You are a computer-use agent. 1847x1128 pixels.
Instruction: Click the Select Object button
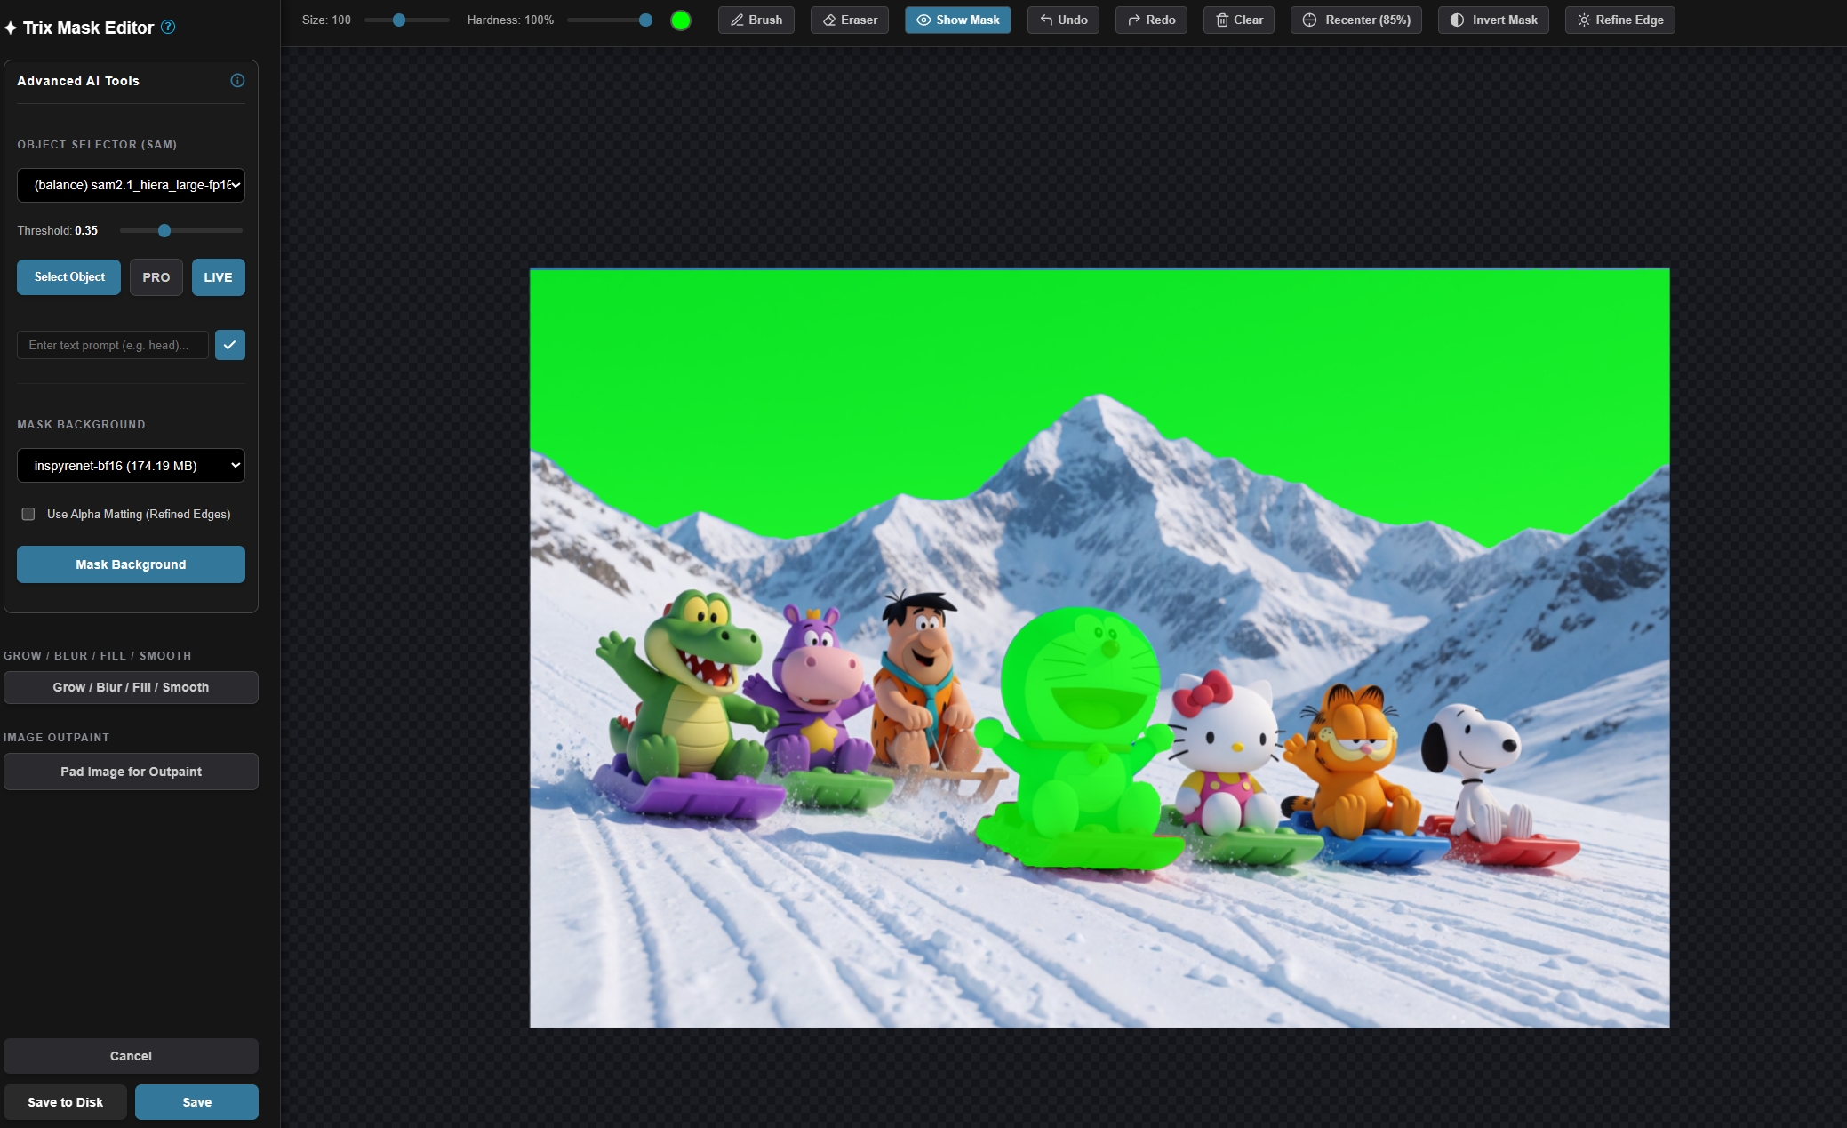click(69, 277)
